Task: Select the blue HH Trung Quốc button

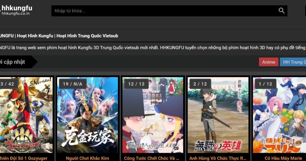Action: 293,62
